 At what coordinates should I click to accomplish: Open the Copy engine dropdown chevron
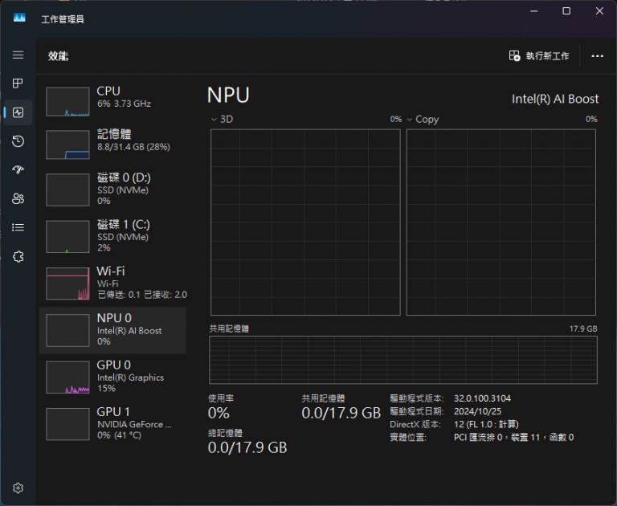coord(409,119)
